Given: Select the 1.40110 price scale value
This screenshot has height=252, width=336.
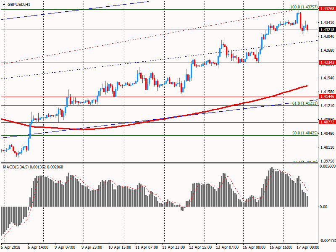Looking at the screenshot, I should 328,147.
